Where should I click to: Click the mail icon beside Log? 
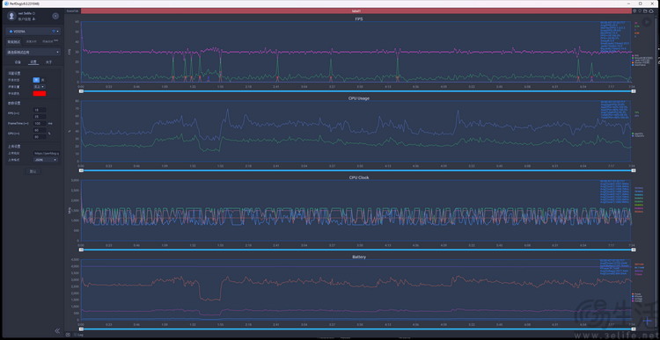(x=68, y=335)
